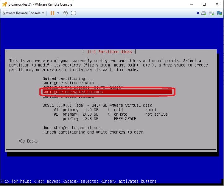
Task: Minimize the Remote Console window
Action: click(x=192, y=4)
